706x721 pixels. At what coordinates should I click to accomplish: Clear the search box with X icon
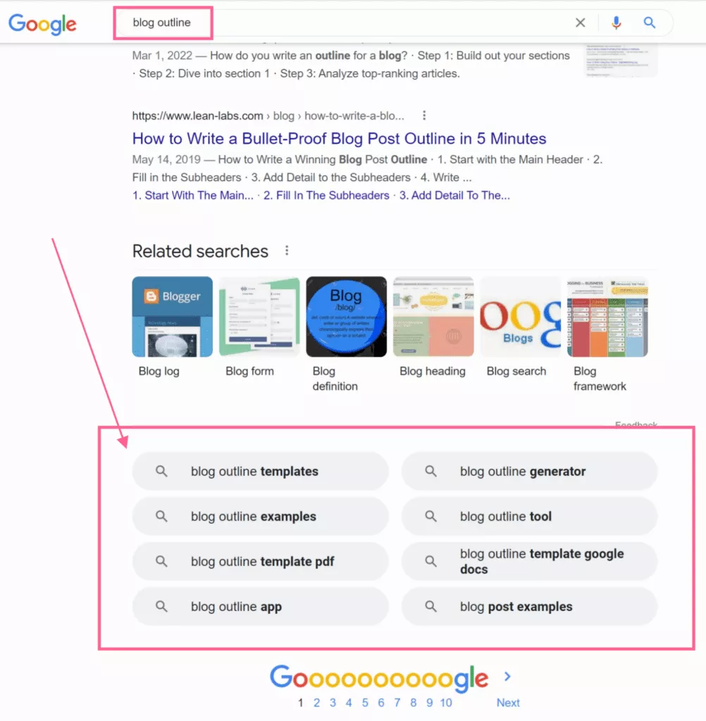(x=581, y=23)
